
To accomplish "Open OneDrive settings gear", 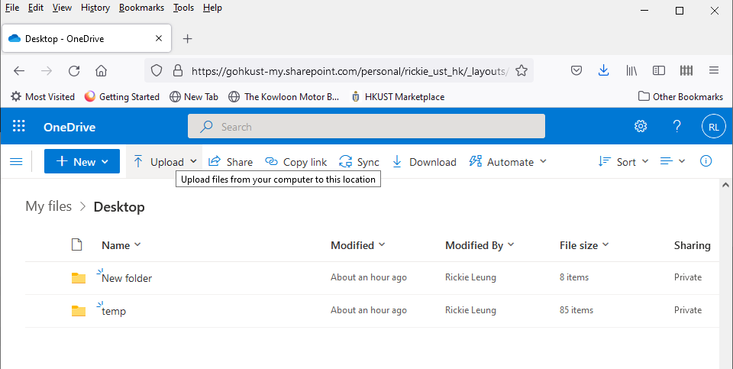I will point(641,127).
